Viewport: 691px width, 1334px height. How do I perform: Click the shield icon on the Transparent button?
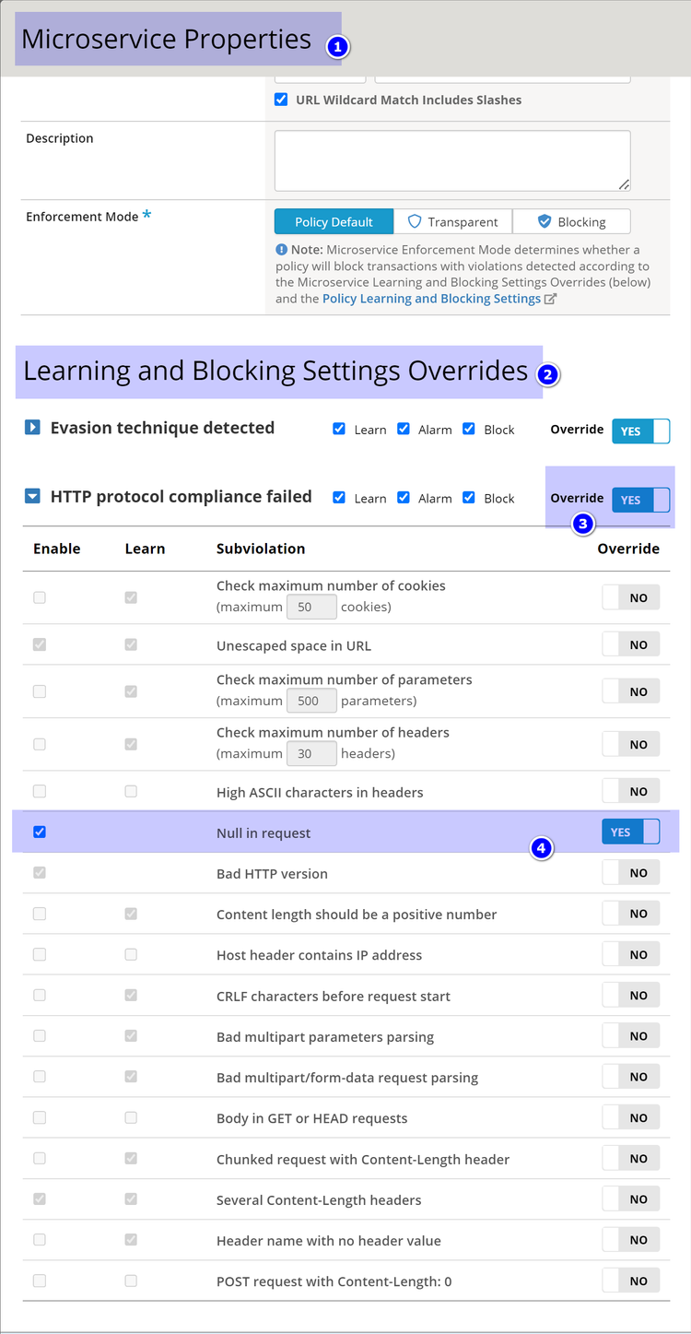pos(415,222)
